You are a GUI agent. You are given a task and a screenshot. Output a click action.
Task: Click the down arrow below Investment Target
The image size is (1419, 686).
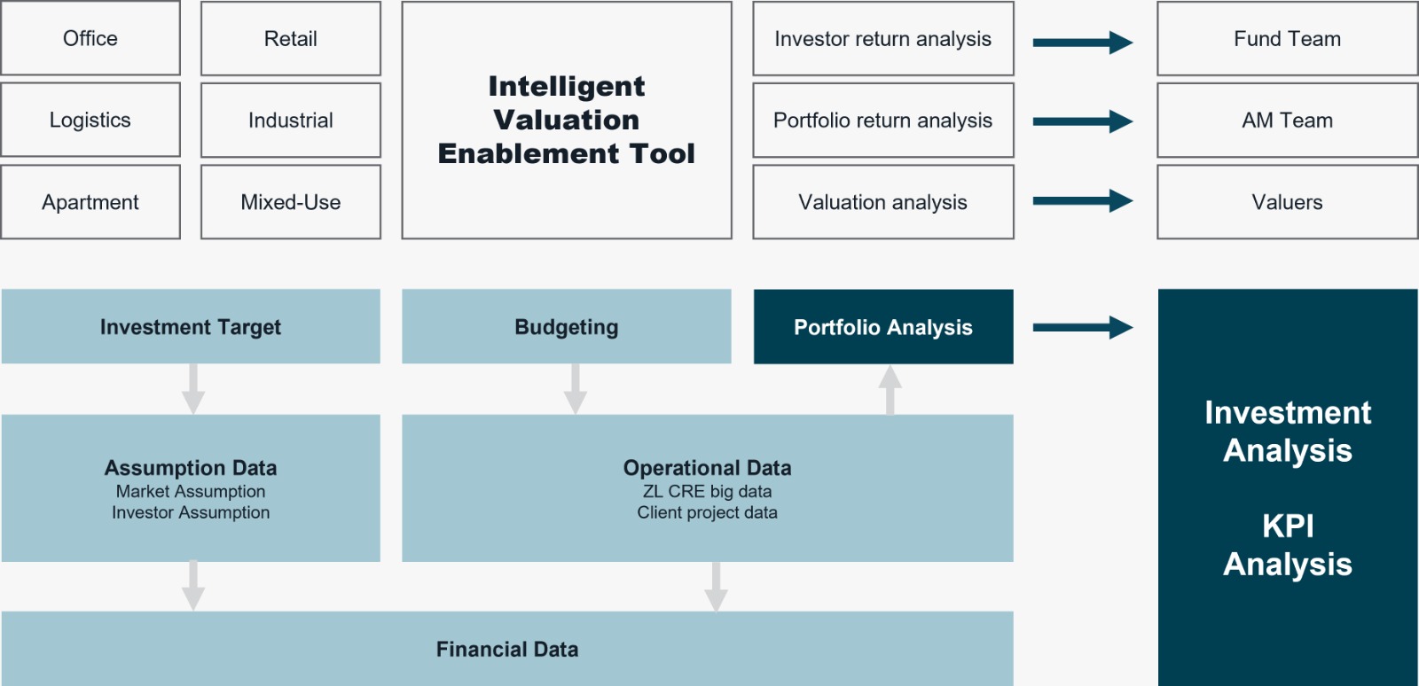click(193, 389)
